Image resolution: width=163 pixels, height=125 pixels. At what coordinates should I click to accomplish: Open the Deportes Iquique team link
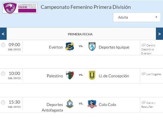(114, 47)
